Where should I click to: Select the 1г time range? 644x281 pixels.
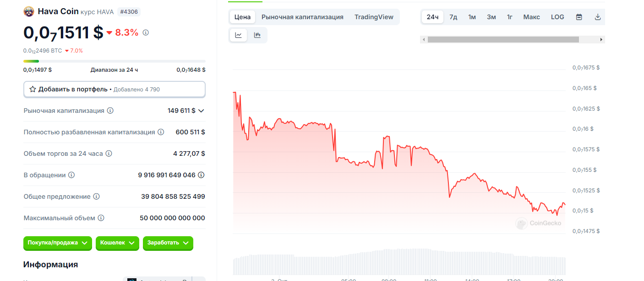[x=509, y=17]
